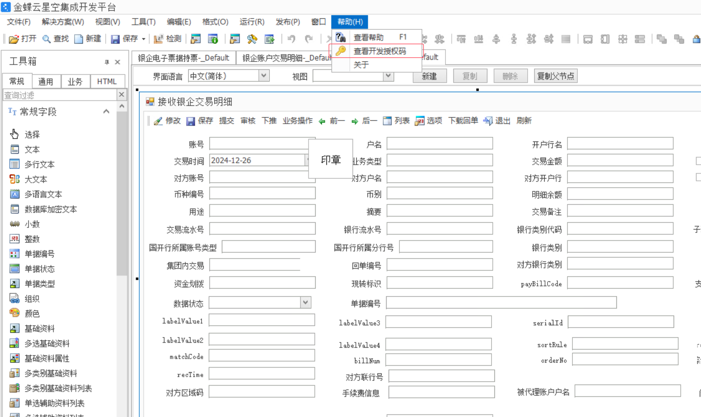
Task: Click the 下载回单 icon
Action: tap(463, 121)
